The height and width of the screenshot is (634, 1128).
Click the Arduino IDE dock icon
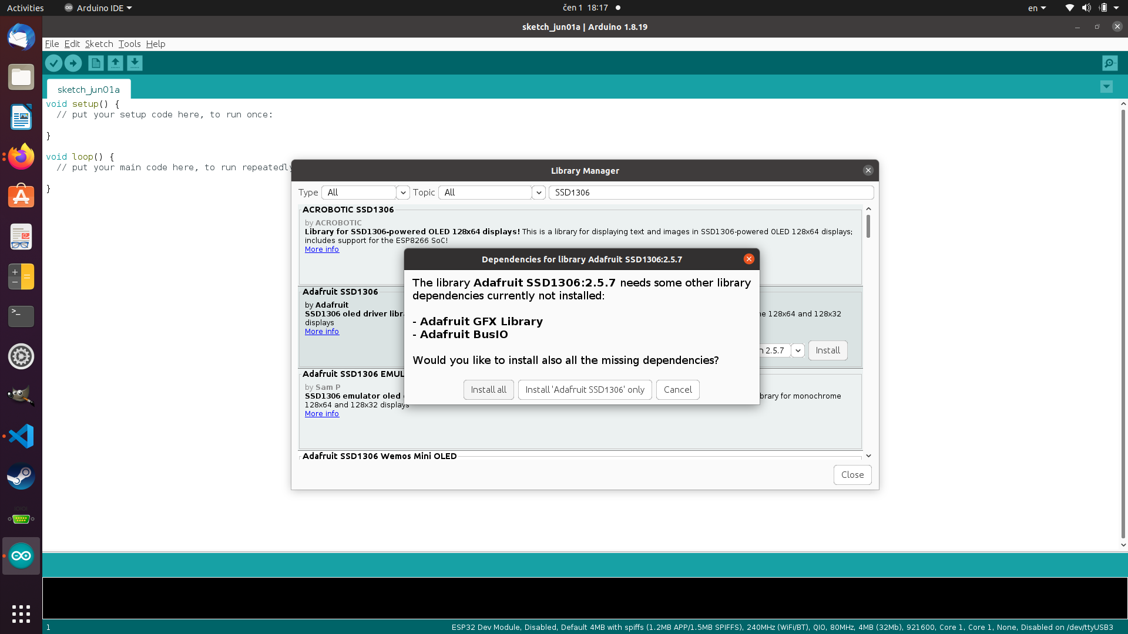pyautogui.click(x=21, y=556)
